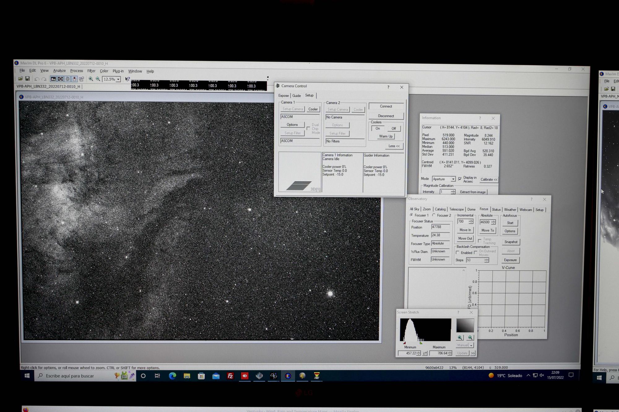Undo the last action in toolbar
This screenshot has width=619, height=412.
tap(37, 79)
